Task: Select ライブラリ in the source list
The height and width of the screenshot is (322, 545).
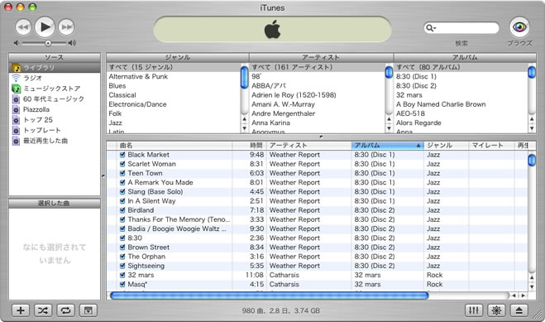Action: [x=55, y=67]
